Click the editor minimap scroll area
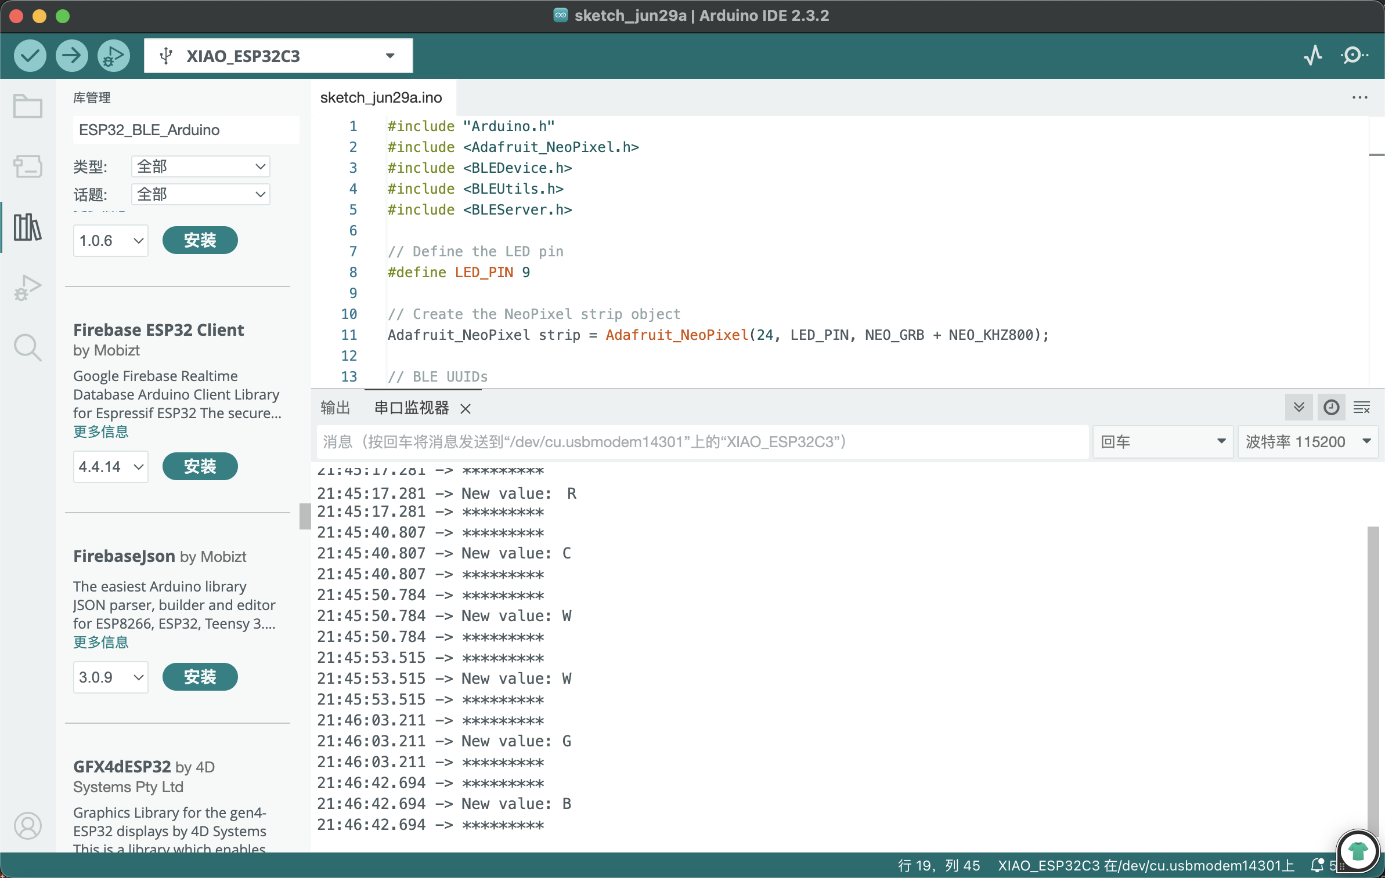 [x=1377, y=252]
